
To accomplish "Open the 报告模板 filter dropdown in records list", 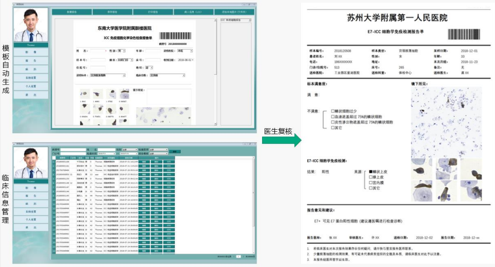I will coord(159,153).
